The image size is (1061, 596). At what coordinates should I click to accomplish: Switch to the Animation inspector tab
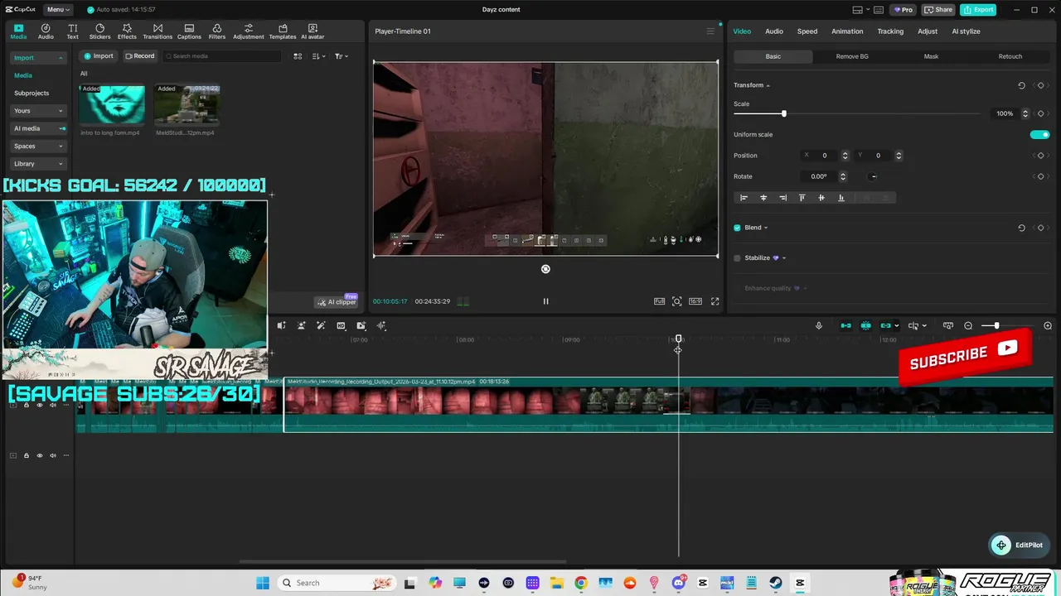point(847,31)
